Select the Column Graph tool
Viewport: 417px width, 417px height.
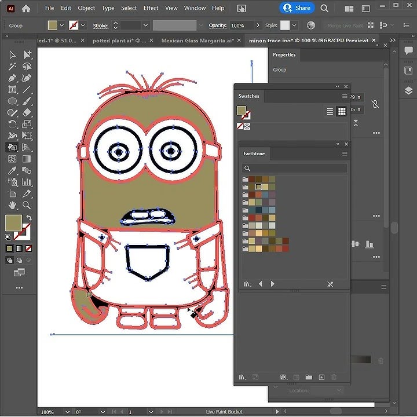pos(27,182)
